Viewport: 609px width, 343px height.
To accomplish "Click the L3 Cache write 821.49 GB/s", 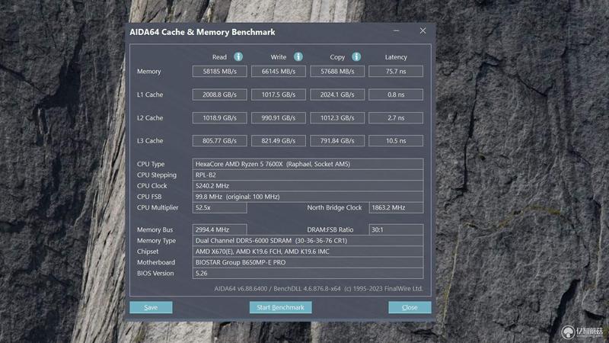I will (x=279, y=141).
